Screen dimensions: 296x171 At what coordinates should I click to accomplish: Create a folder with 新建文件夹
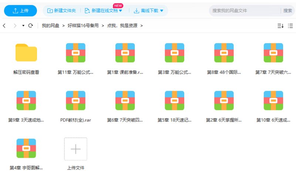pyautogui.click(x=61, y=11)
